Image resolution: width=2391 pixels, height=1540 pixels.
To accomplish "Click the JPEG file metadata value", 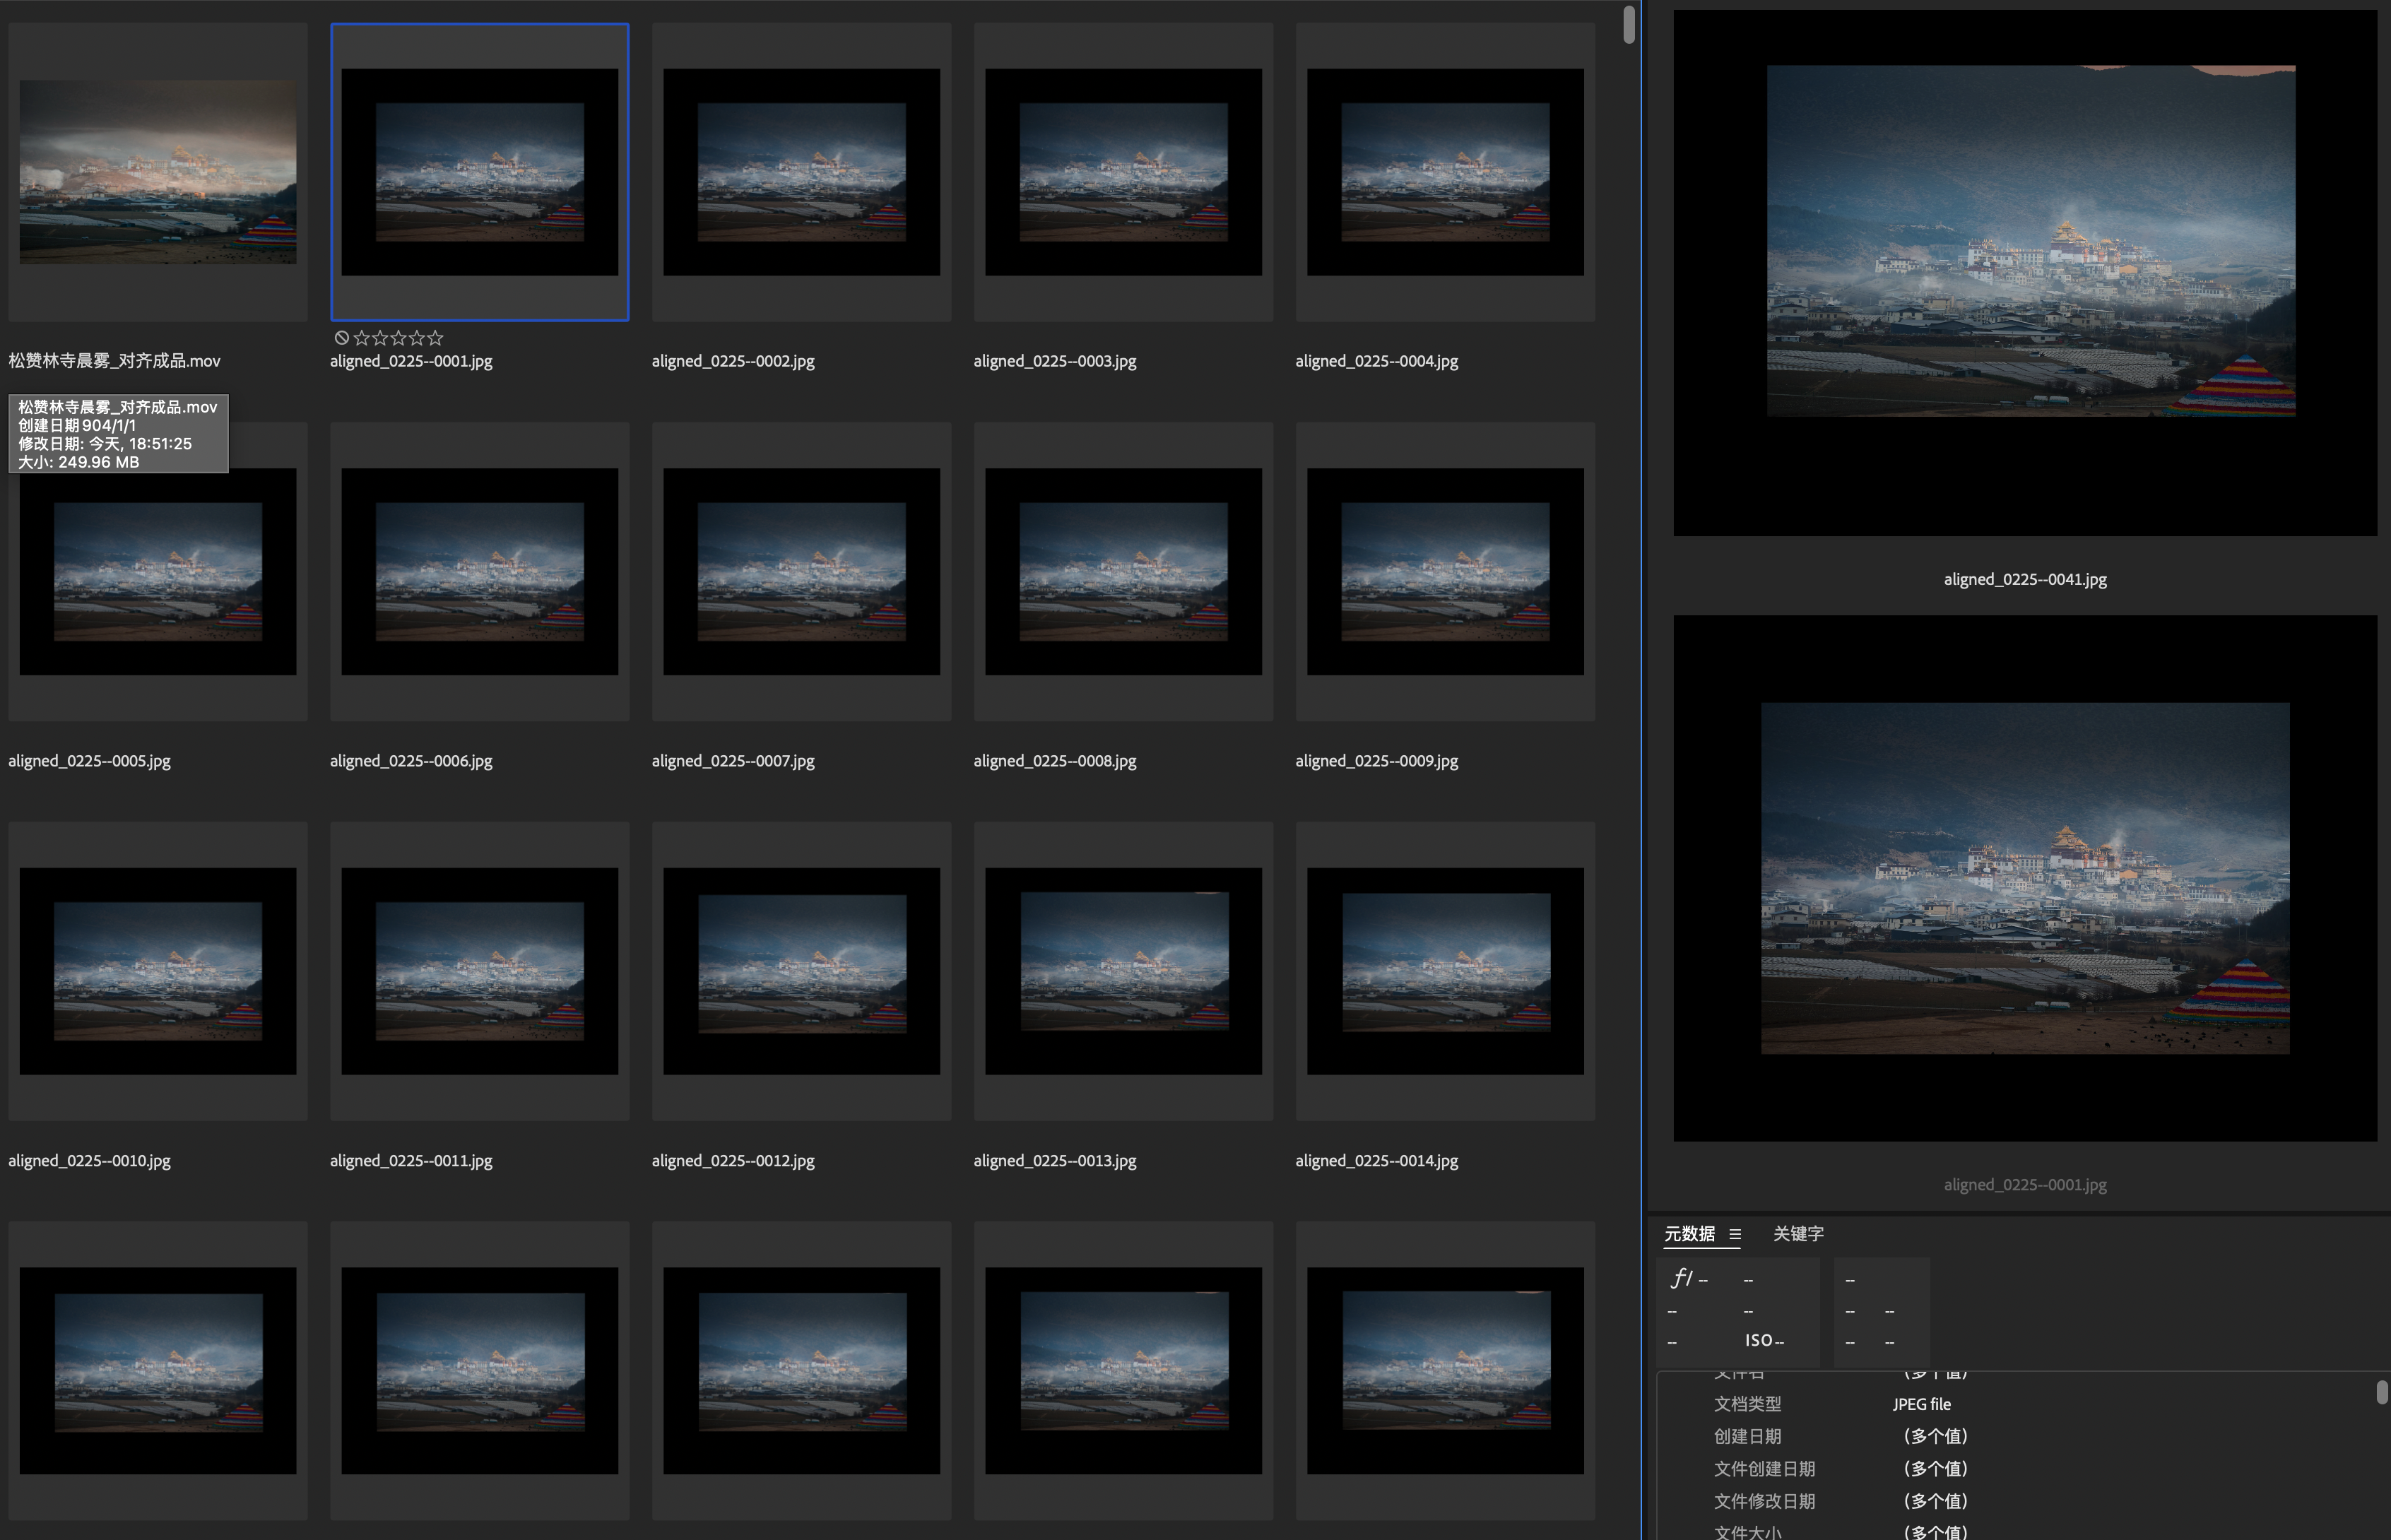I will click(1921, 1404).
